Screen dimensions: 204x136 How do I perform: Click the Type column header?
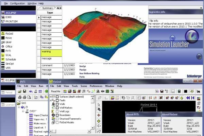pos(50,13)
